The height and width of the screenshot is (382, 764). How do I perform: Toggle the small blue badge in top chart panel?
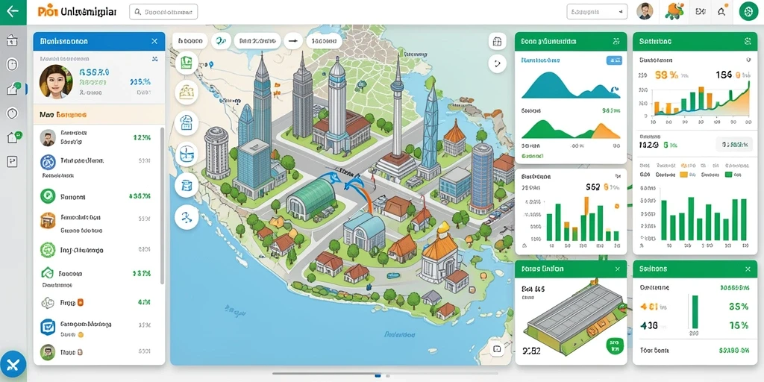pos(614,60)
